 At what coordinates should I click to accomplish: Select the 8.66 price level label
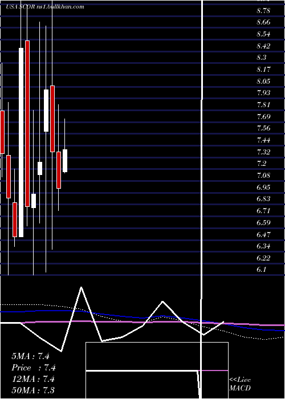[263, 22]
